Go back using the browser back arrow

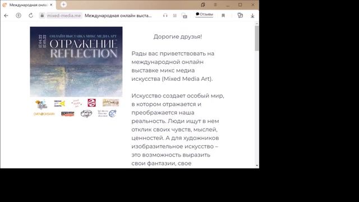6,16
